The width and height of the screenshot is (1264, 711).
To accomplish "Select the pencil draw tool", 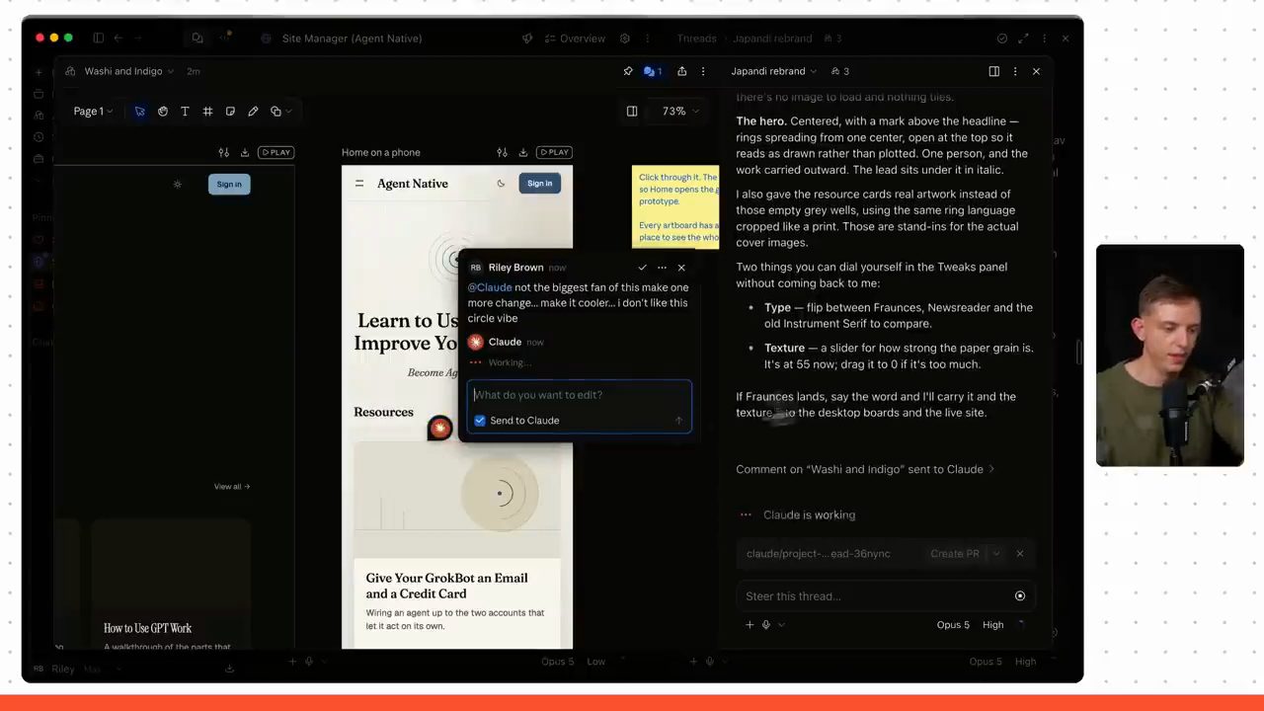I will point(253,112).
